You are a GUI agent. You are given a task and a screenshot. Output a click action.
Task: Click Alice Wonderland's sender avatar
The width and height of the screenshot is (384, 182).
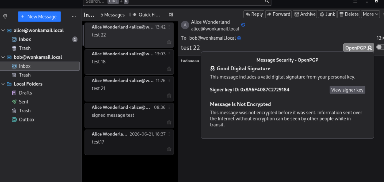click(185, 25)
